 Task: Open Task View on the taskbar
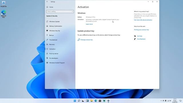(83, 101)
